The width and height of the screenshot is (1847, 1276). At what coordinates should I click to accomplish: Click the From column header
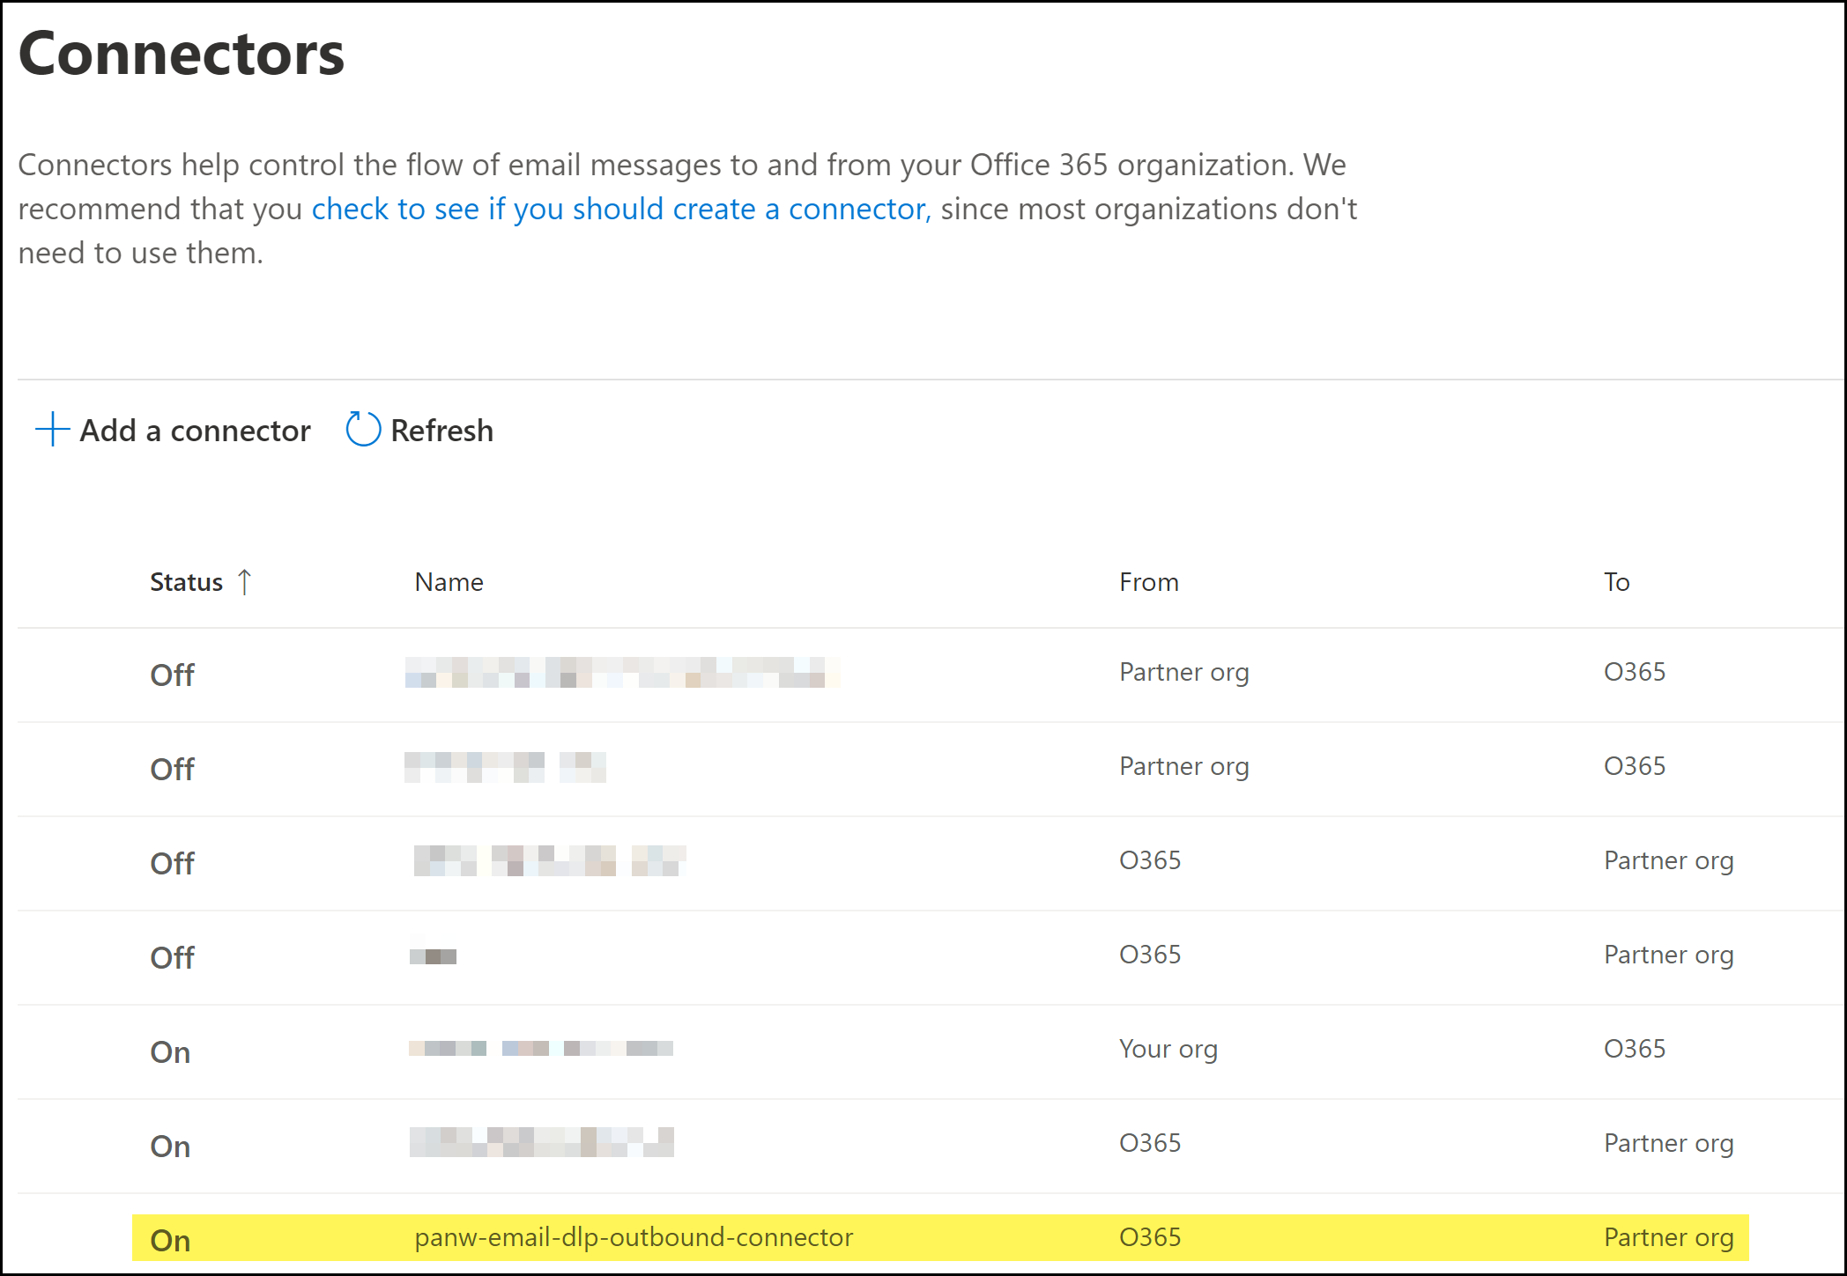click(x=1148, y=582)
